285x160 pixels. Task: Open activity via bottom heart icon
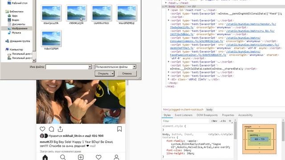pos(98,157)
